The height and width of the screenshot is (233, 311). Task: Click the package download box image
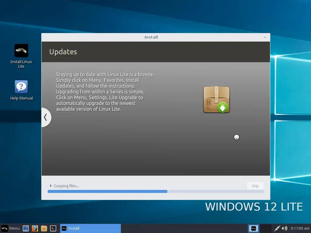[216, 100]
